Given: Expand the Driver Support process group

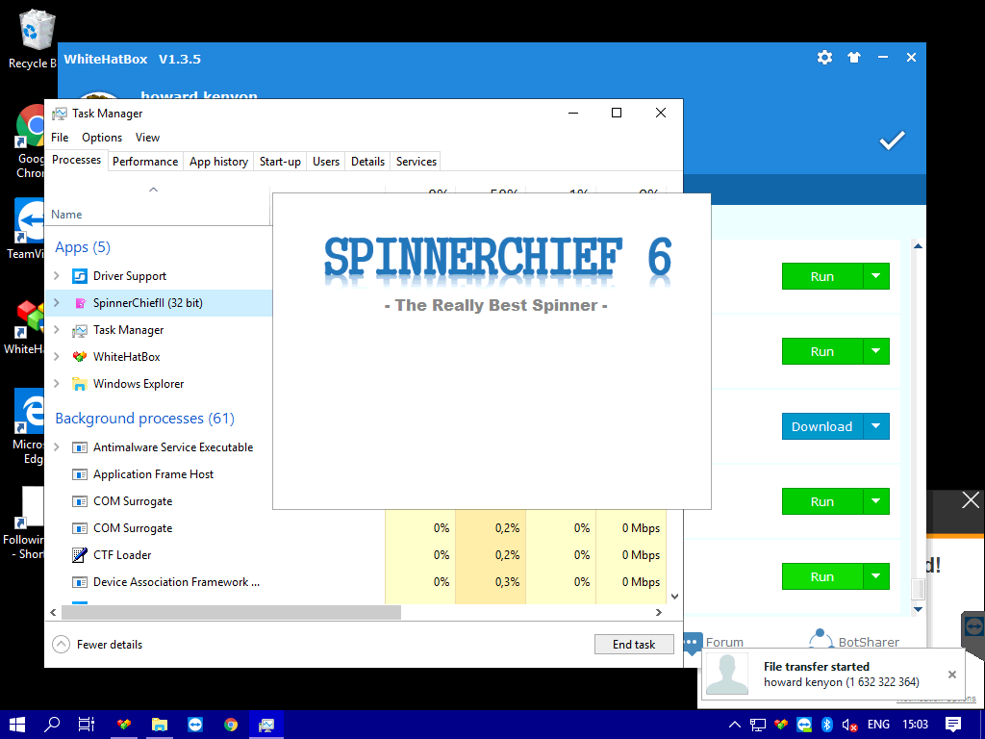Looking at the screenshot, I should coord(57,276).
